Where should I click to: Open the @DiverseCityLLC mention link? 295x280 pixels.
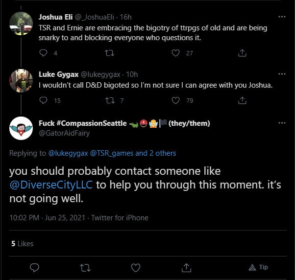[x=51, y=185]
